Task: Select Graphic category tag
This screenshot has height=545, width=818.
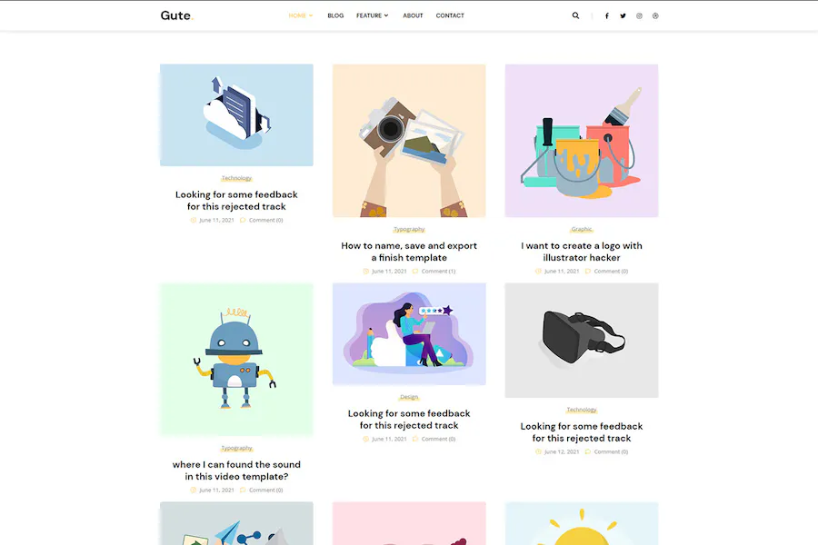Action: click(581, 229)
